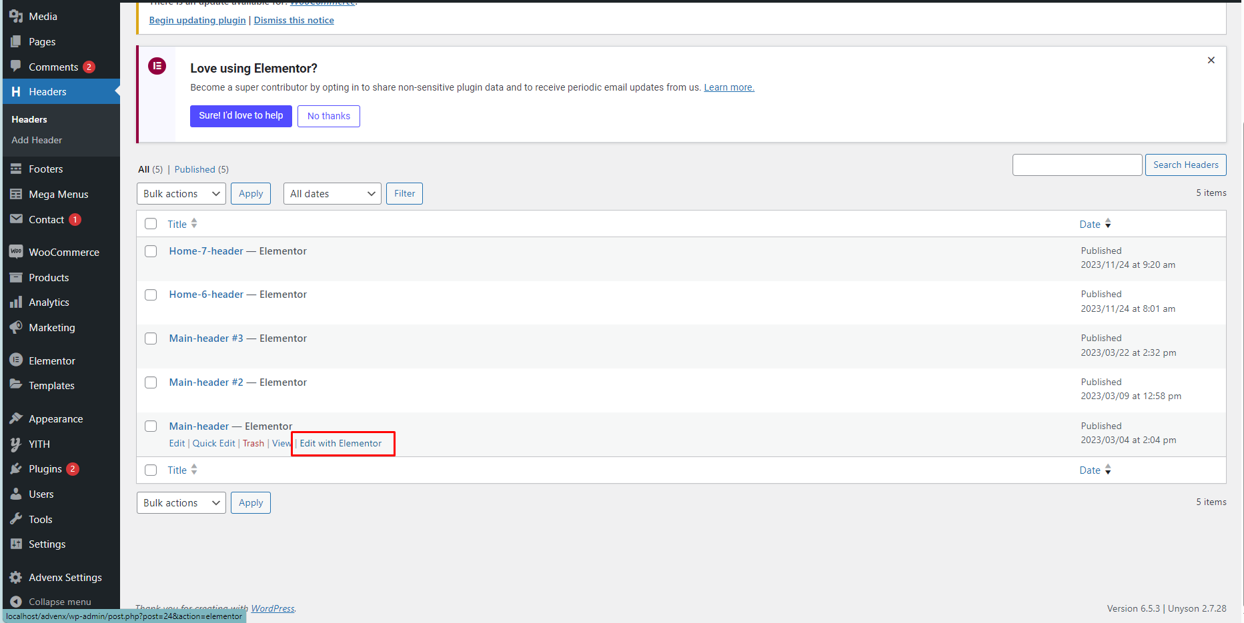Click the Appearance paintbrush icon
The width and height of the screenshot is (1244, 623).
coord(16,418)
